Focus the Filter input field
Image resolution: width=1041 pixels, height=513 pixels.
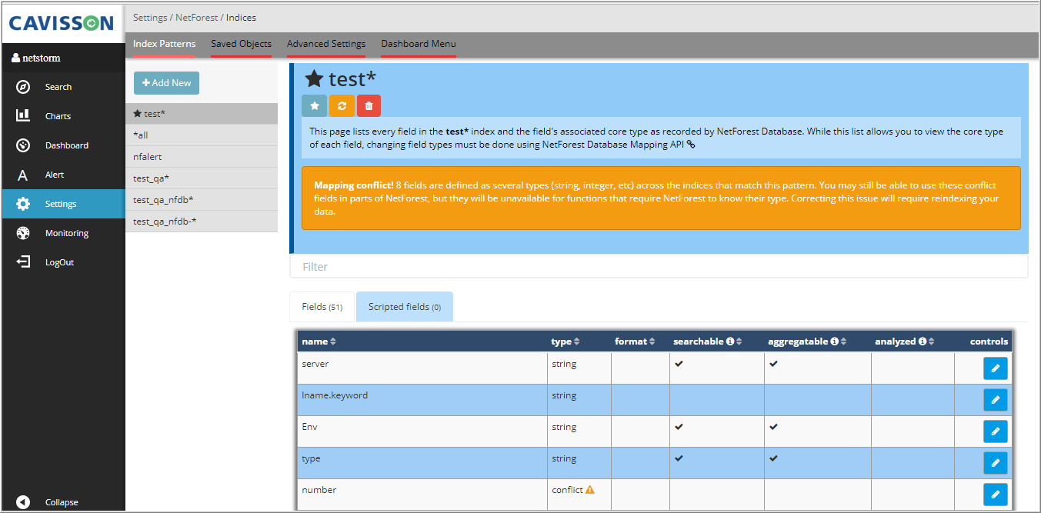click(x=659, y=267)
